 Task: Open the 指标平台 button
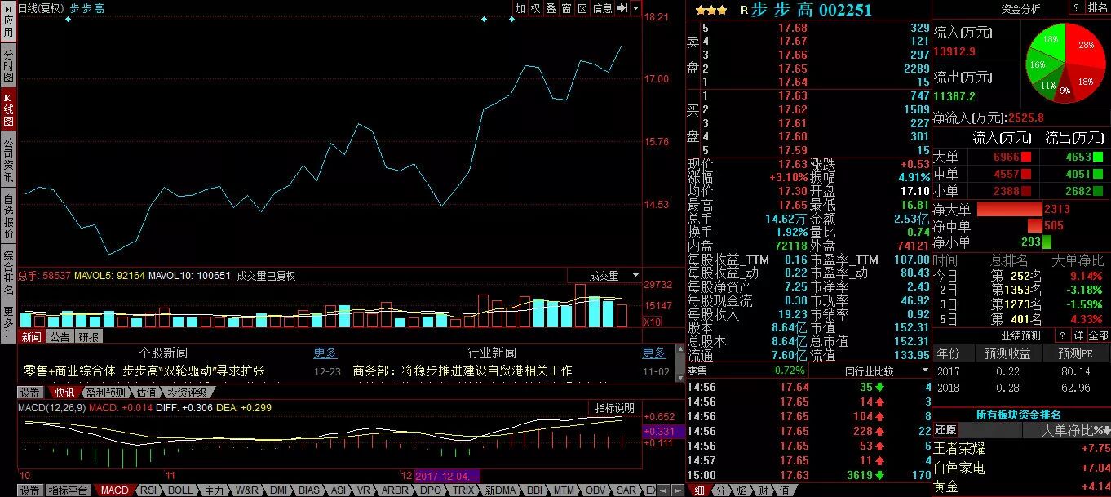(68, 490)
